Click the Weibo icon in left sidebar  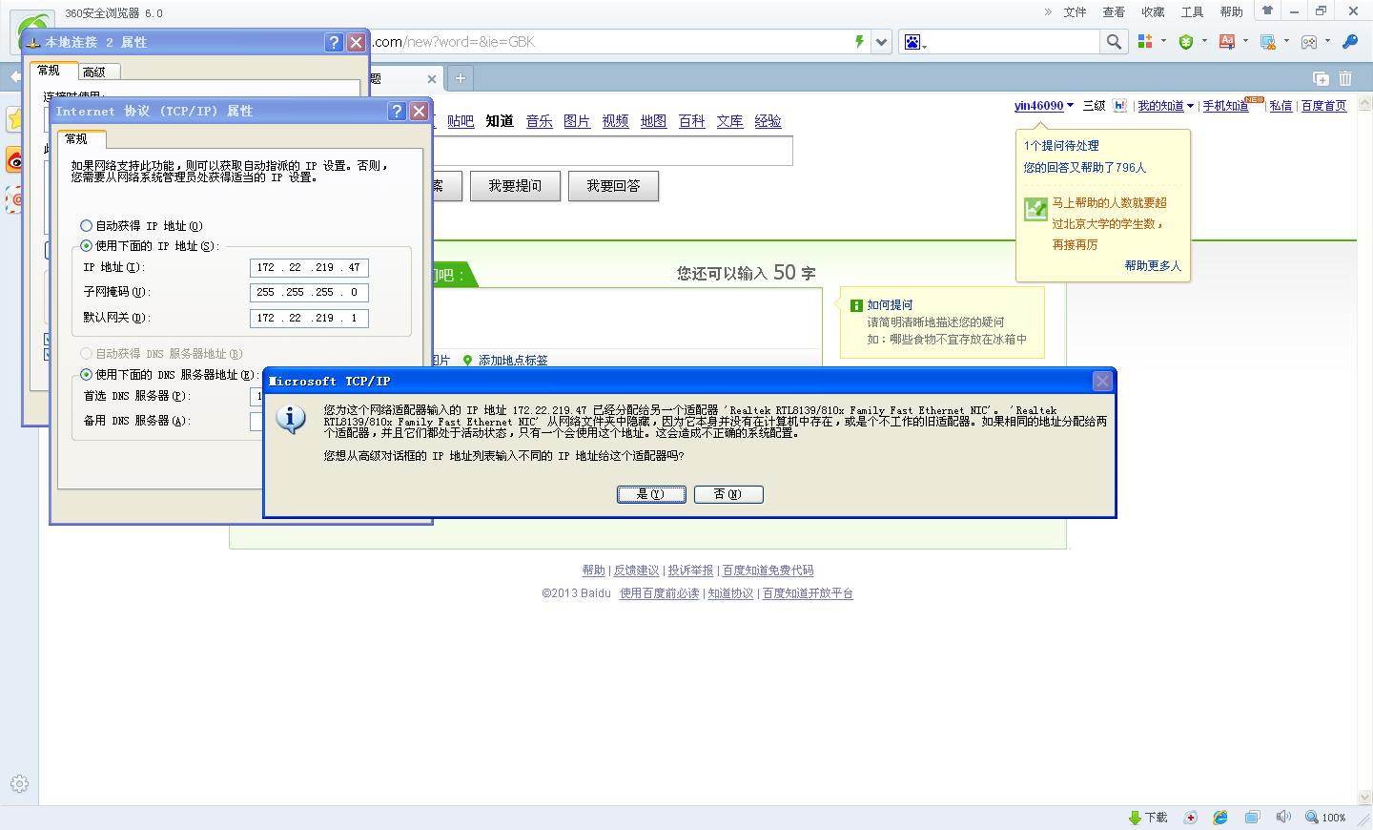(13, 160)
